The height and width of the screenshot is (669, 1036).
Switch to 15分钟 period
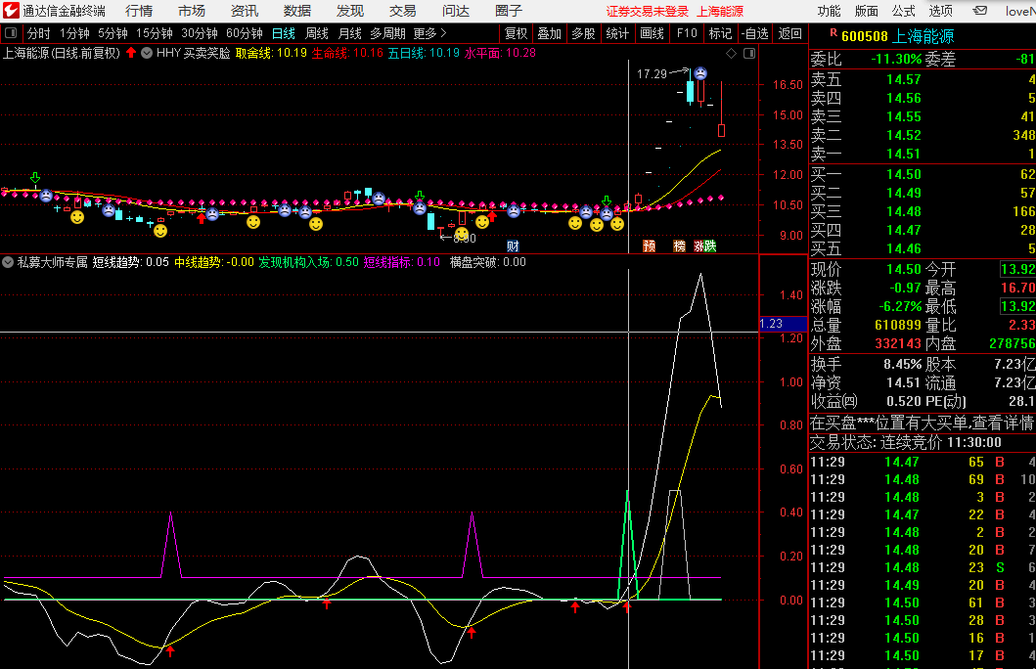click(154, 33)
